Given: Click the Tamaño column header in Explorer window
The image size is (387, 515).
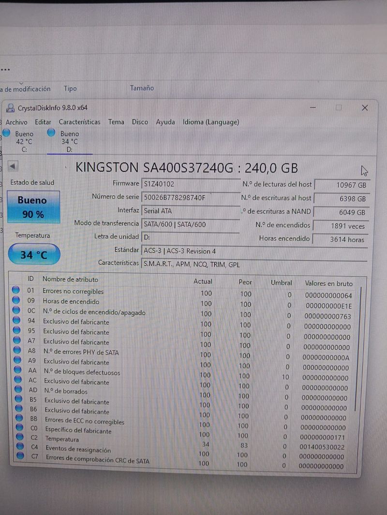Looking at the screenshot, I should tap(142, 88).
